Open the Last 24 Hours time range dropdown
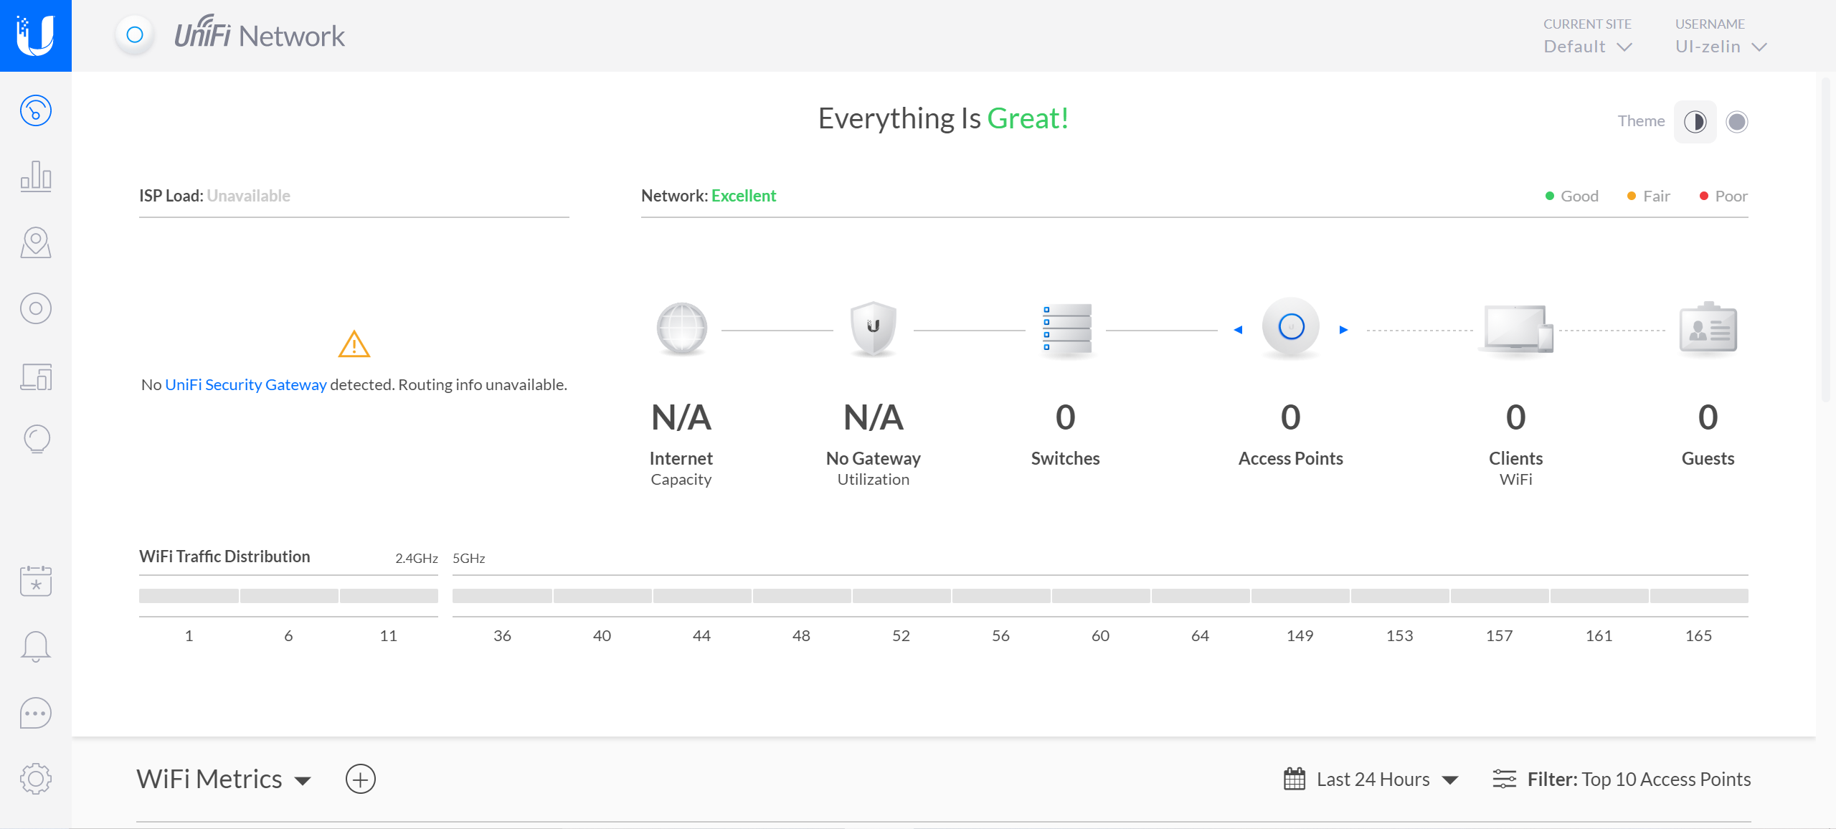This screenshot has width=1836, height=829. (1387, 780)
